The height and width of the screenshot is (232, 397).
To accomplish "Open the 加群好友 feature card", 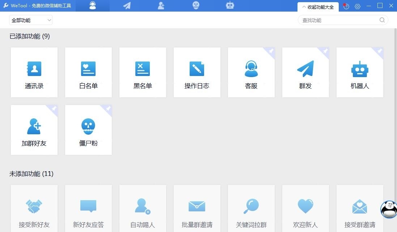I will coord(34,130).
